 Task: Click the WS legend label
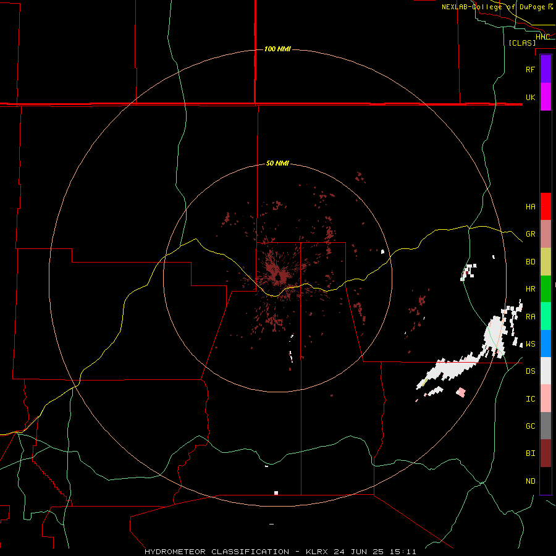coord(530,344)
